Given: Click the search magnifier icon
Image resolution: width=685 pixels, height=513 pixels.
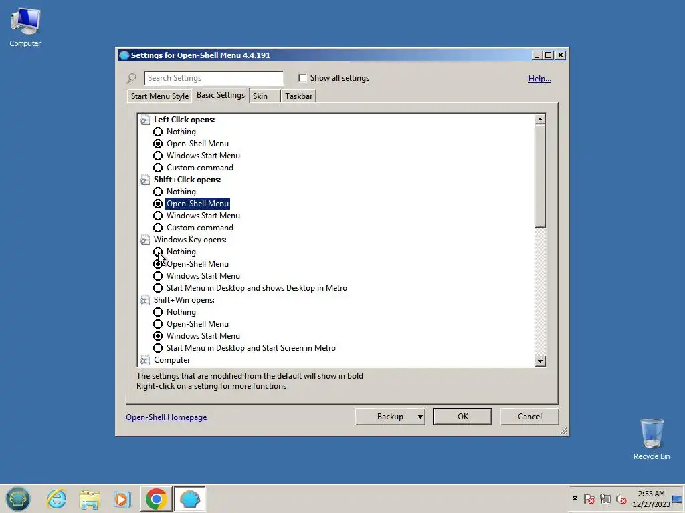Looking at the screenshot, I should tap(131, 79).
